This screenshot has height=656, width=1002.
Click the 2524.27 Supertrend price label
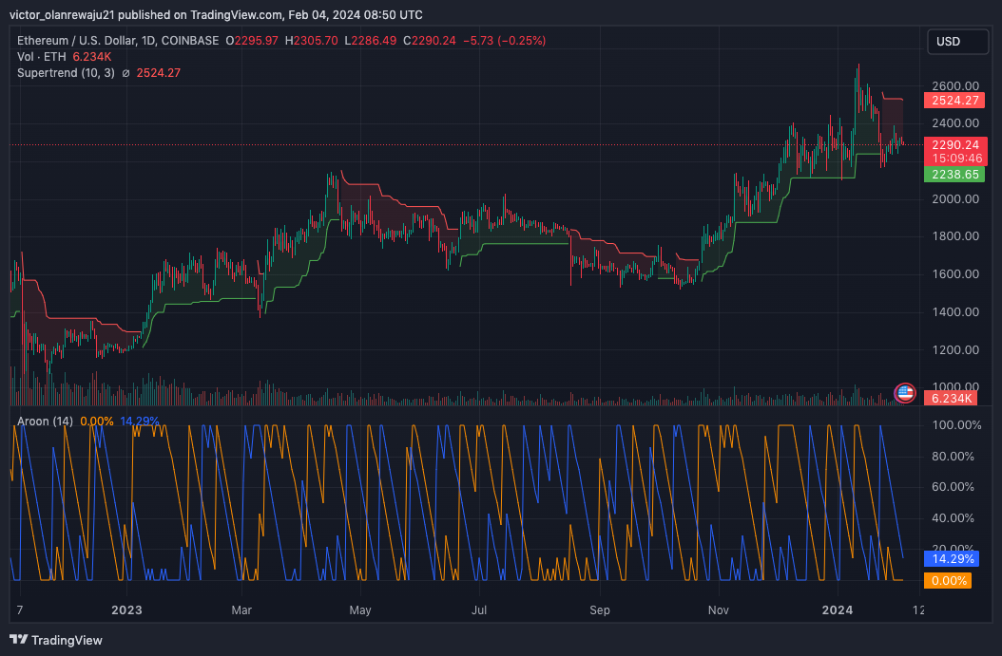tap(954, 100)
